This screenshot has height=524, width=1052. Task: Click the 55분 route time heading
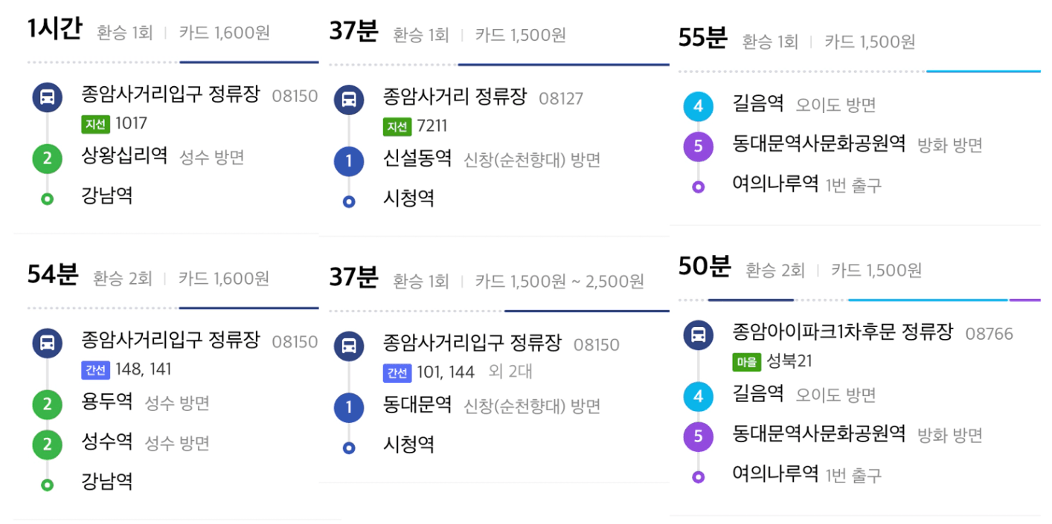coord(702,39)
